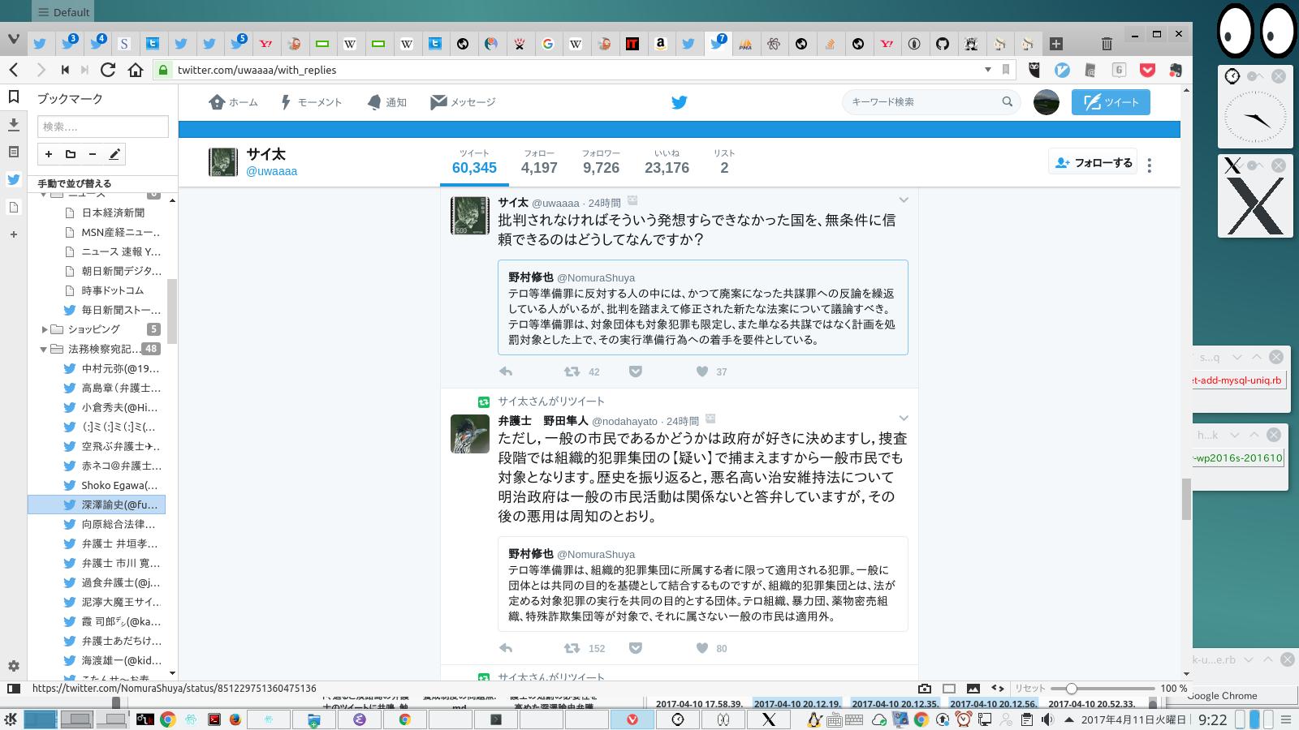Click the reset zoom リセット button
This screenshot has width=1299, height=730.
(x=1030, y=689)
